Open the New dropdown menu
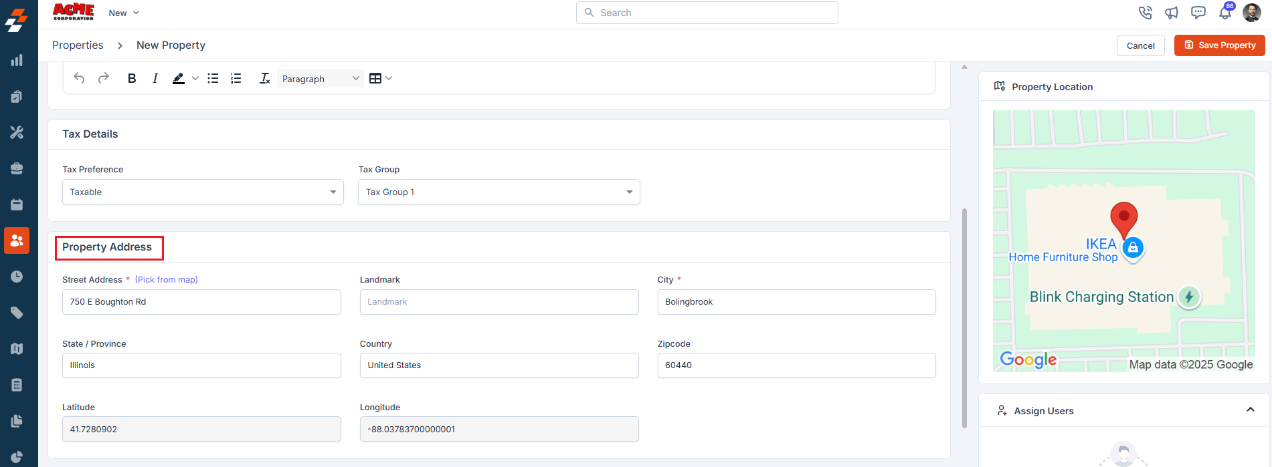The image size is (1272, 467). click(124, 13)
